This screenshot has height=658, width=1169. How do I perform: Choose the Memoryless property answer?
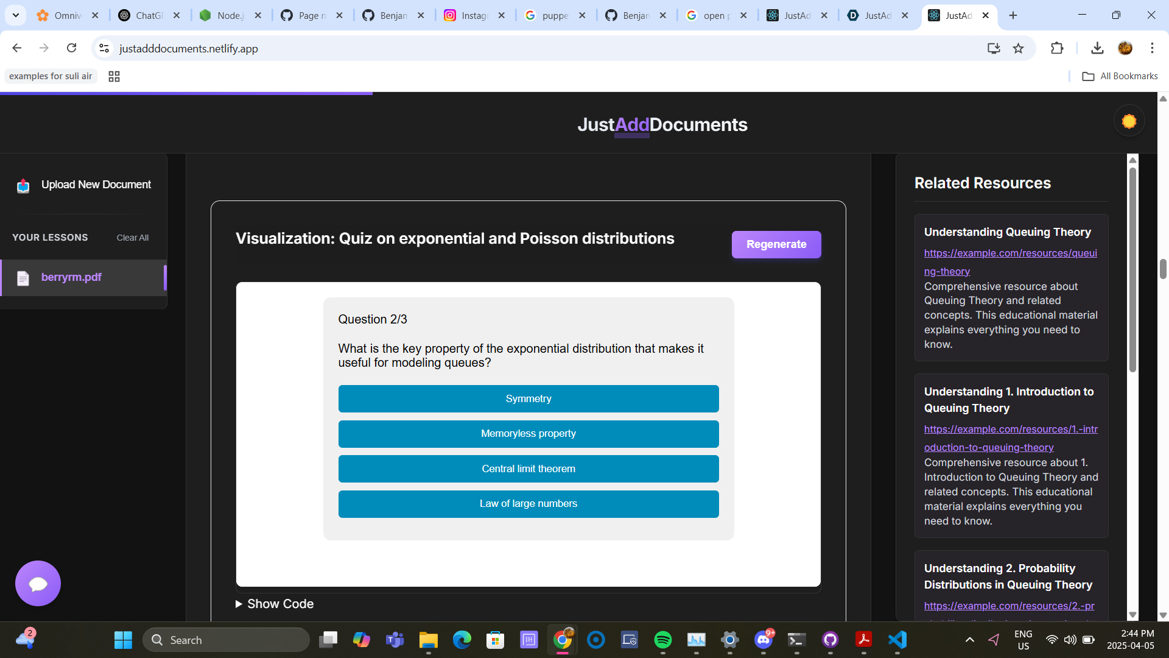coord(528,434)
